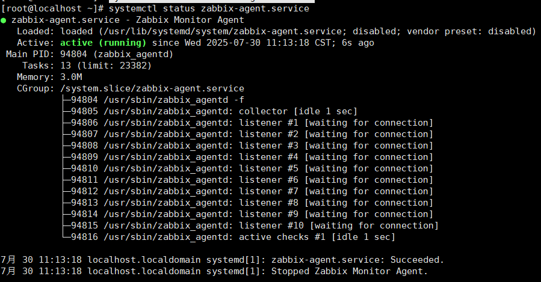The height and width of the screenshot is (282, 541).
Task: Click PID 94812 in the process tree
Action: 84,191
